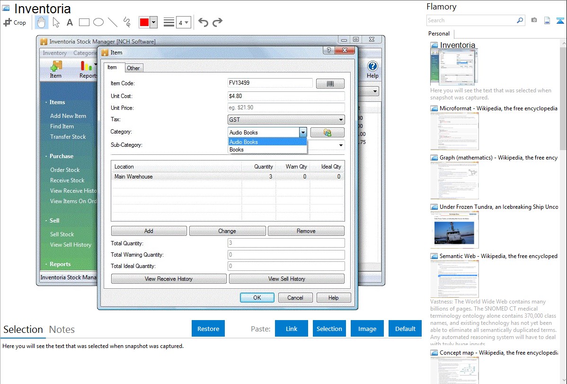Open the Microformat Wikipedia snapshot thumbnail
The width and height of the screenshot is (567, 384).
[454, 131]
